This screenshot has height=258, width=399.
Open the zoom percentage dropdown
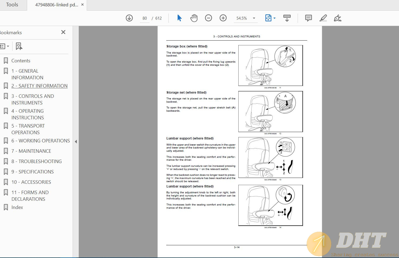coord(254,18)
